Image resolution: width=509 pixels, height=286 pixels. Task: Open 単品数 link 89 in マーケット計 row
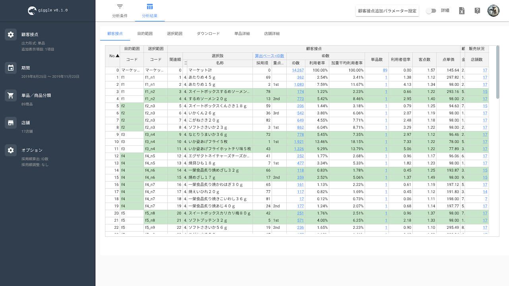click(385, 70)
